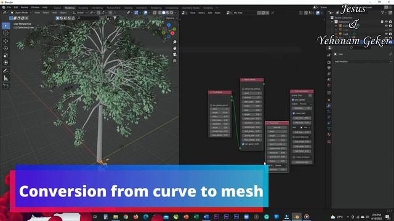Toggle has_presets checkbox in Trunk Node
The image size is (394, 221).
pyautogui.click(x=211, y=105)
